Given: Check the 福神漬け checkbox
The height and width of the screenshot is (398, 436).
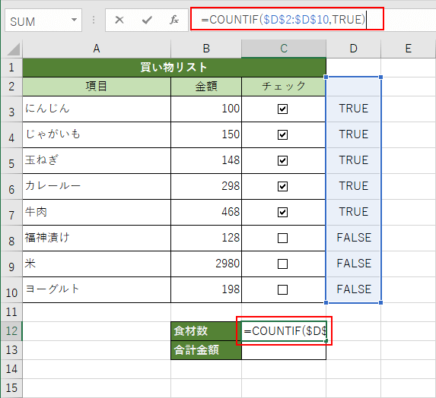Looking at the screenshot, I should tap(282, 238).
